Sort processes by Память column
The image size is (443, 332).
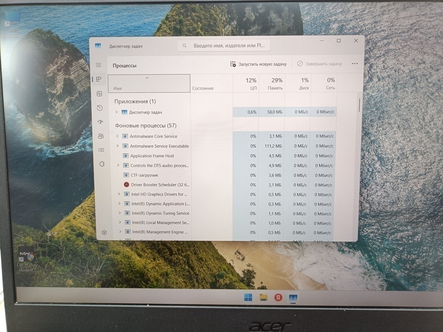275,83
